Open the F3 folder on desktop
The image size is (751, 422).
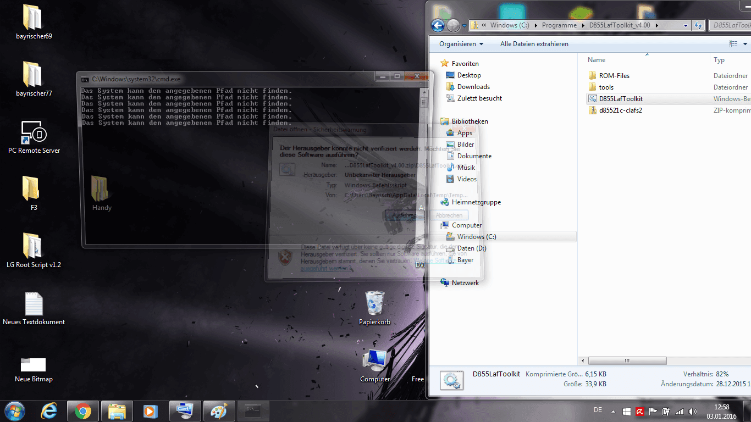coord(34,192)
